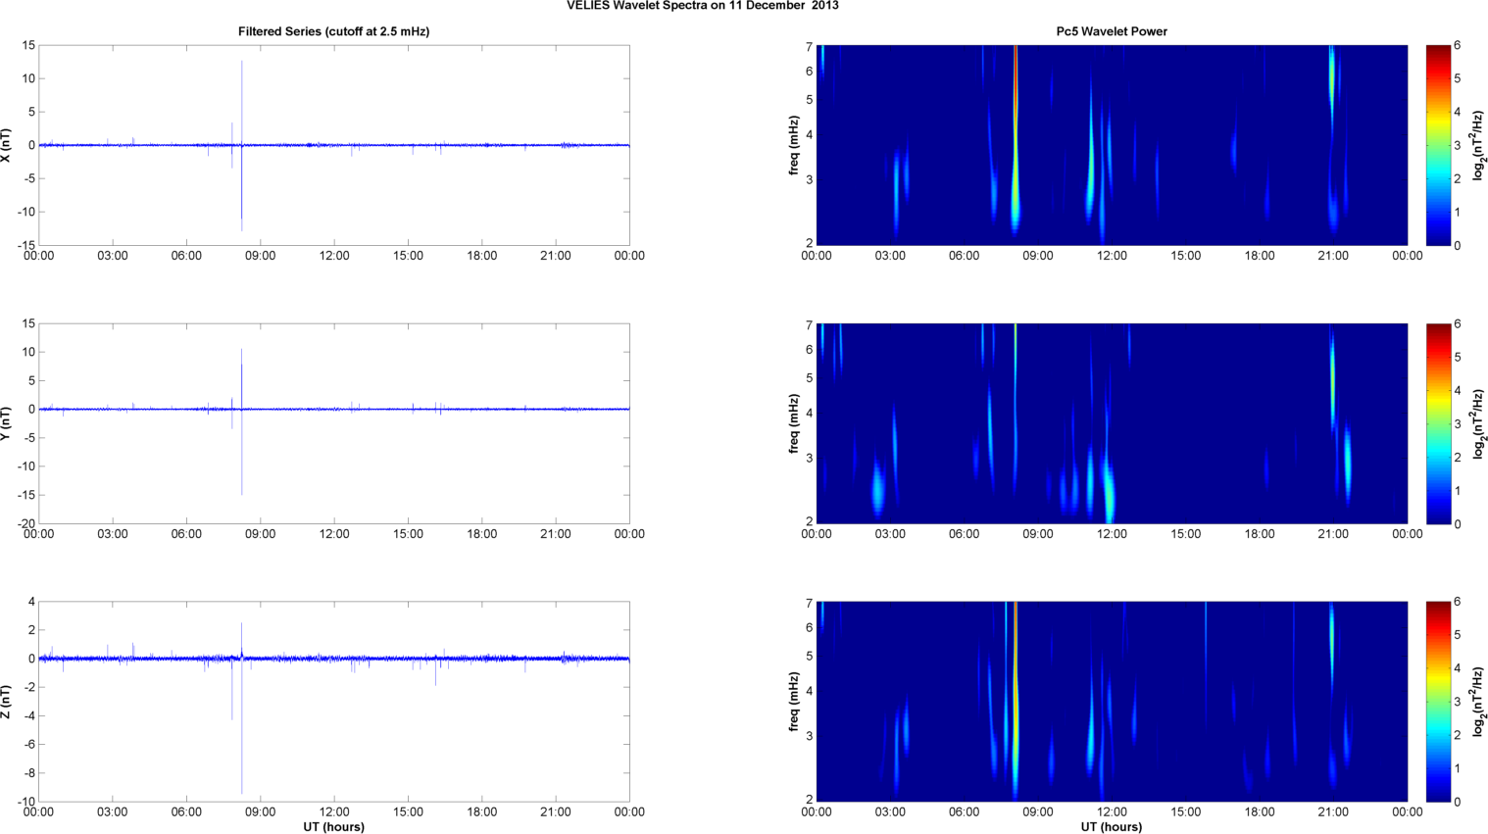Click the '-10' tick on the Z series axis
The width and height of the screenshot is (1488, 834).
pos(26,802)
